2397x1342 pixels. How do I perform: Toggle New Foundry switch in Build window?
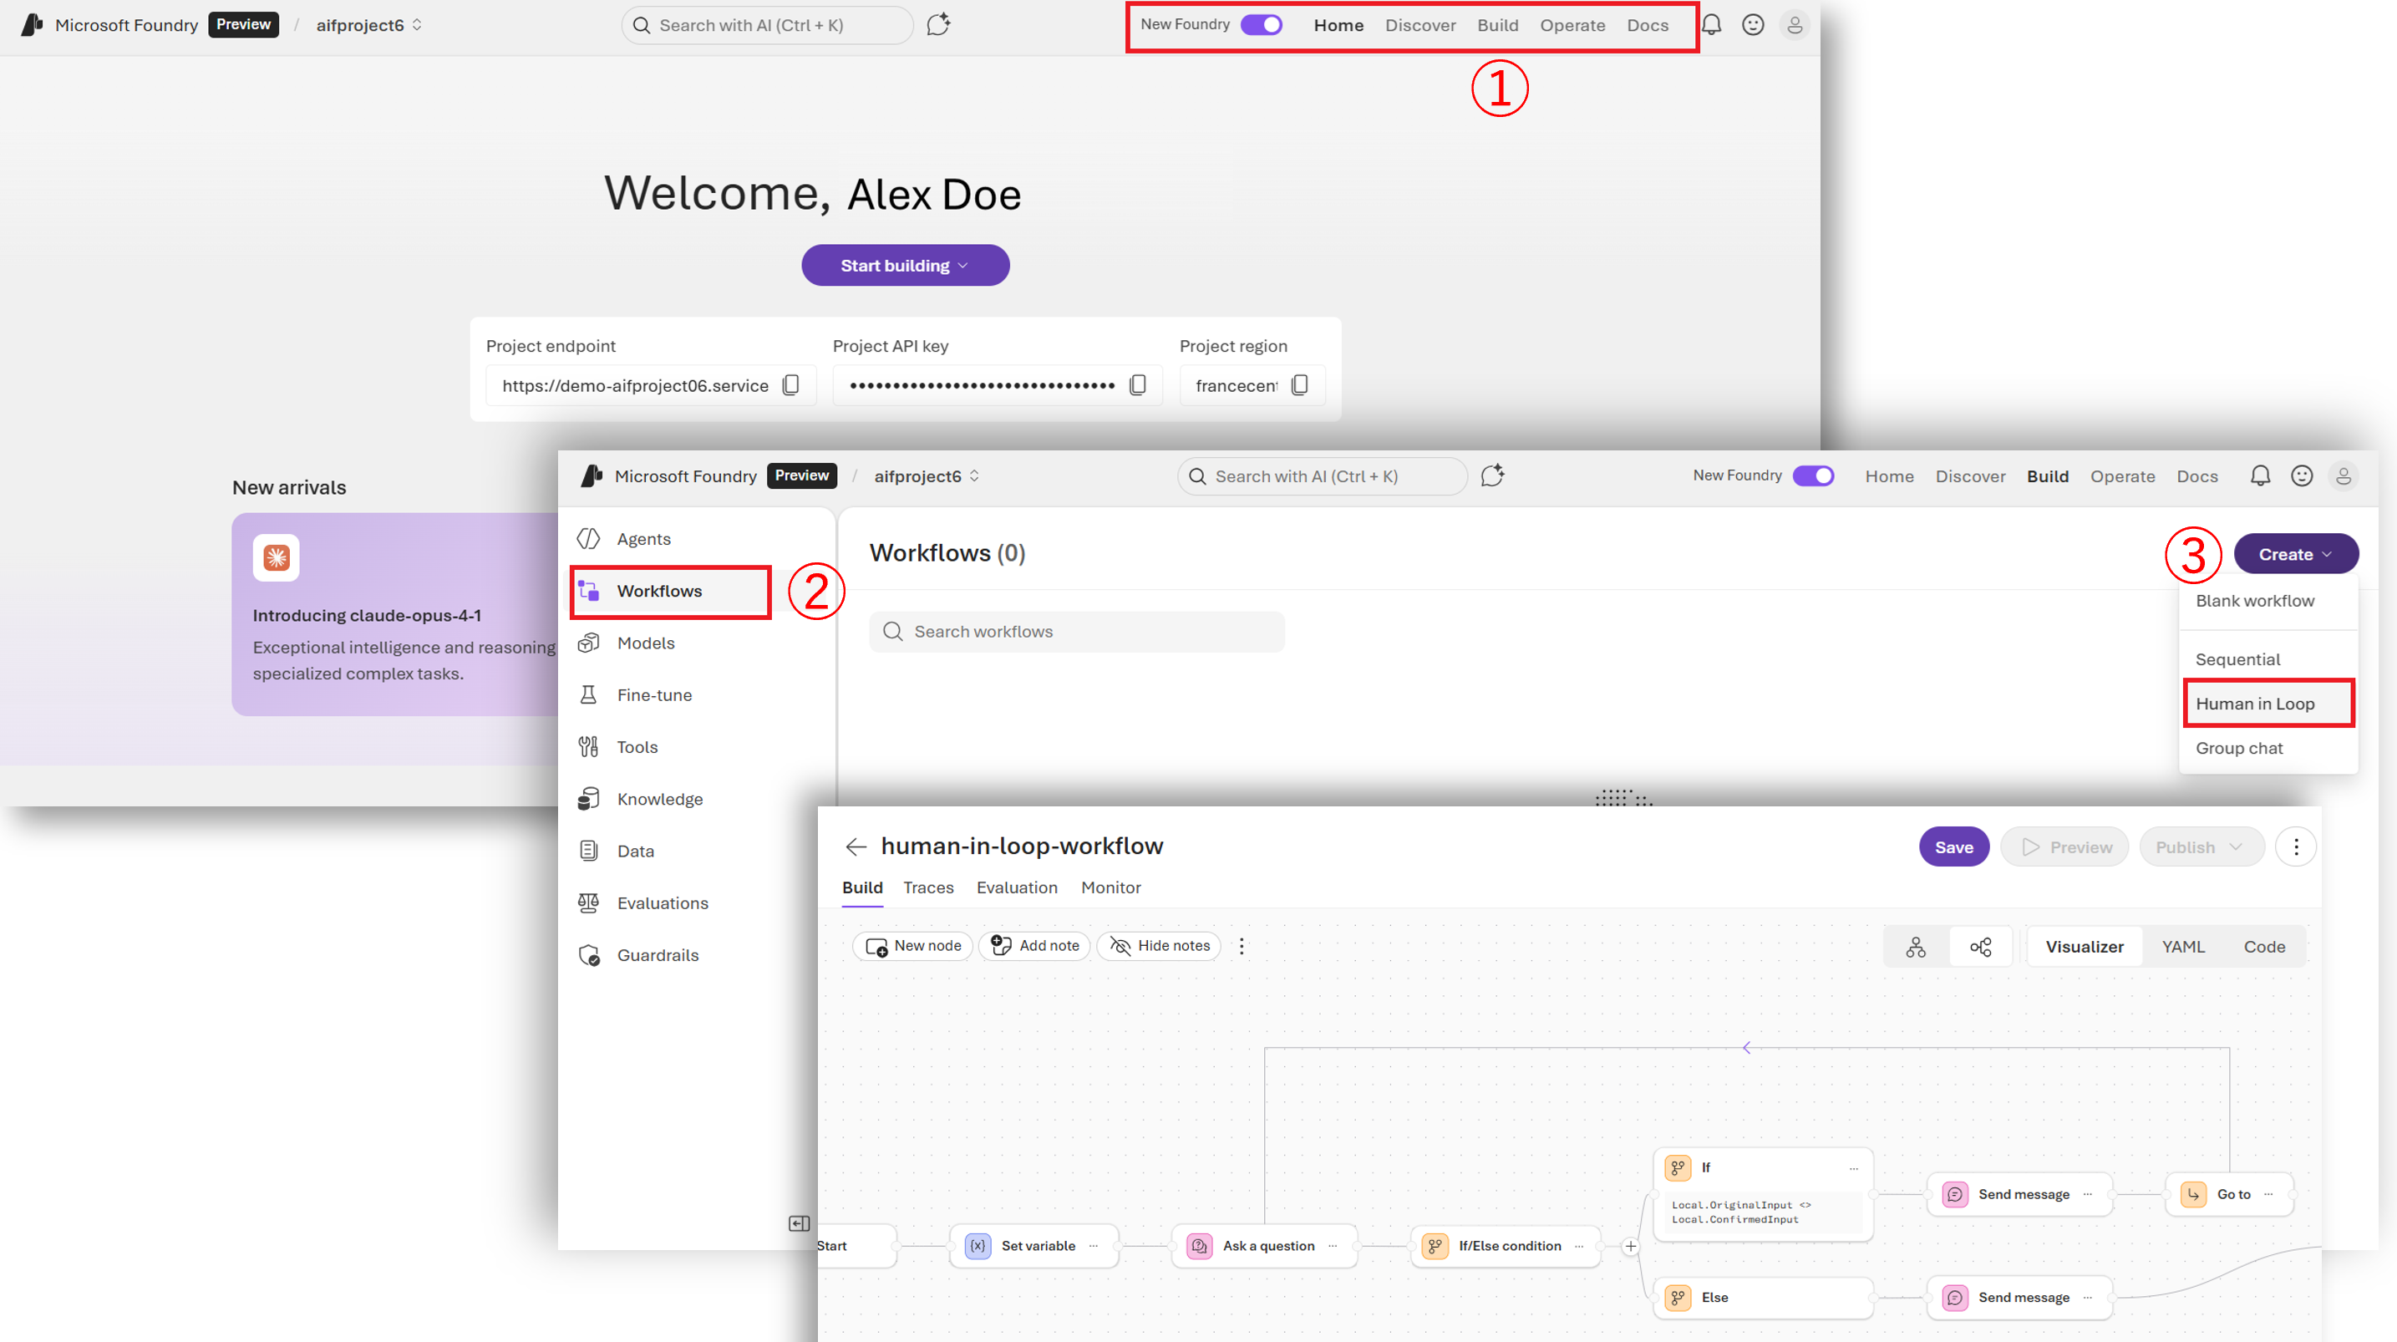[x=1813, y=475]
